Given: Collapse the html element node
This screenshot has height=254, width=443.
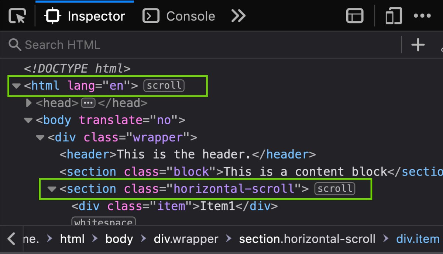Looking at the screenshot, I should [16, 86].
